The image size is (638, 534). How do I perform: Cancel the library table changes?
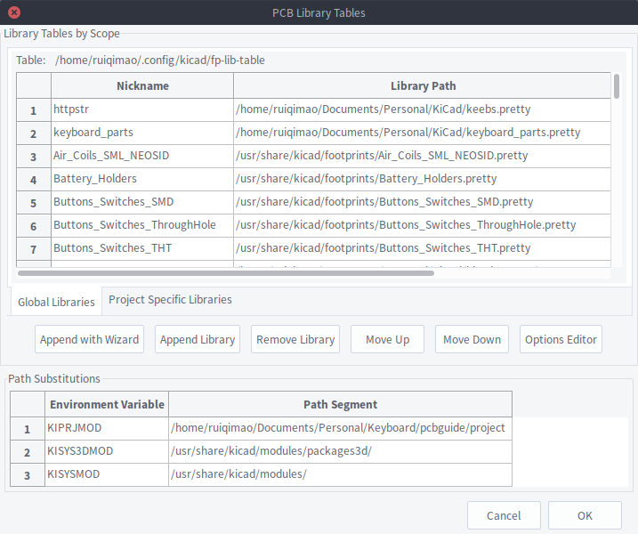tap(504, 515)
